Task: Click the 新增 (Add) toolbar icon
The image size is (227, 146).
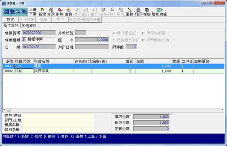Action: [42, 12]
